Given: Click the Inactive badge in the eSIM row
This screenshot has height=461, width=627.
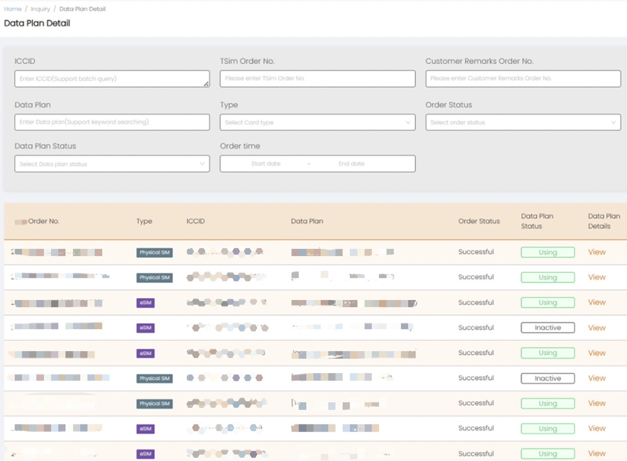Looking at the screenshot, I should [x=548, y=328].
